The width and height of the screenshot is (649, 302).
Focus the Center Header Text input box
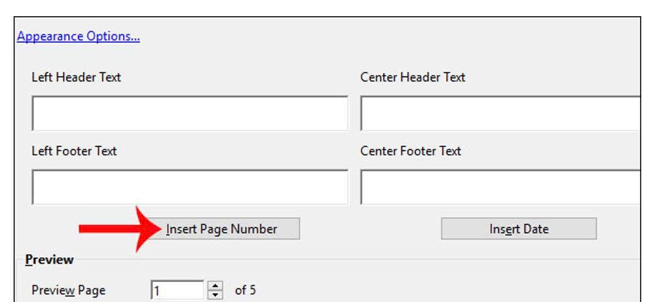click(x=501, y=113)
